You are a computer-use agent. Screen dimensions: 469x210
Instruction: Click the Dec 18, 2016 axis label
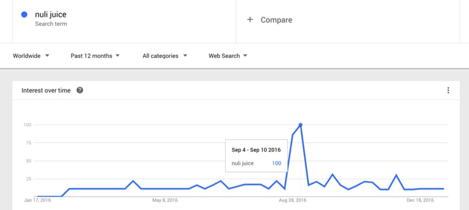point(420,200)
